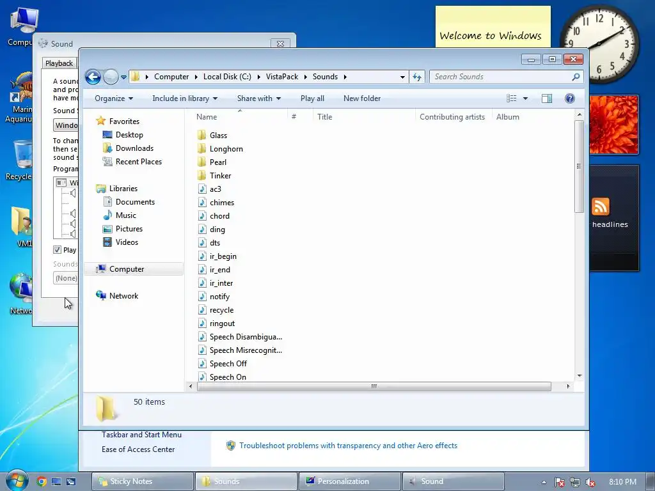
Task: Toggle the Play checkbox in Sound dialog
Action: coord(57,250)
